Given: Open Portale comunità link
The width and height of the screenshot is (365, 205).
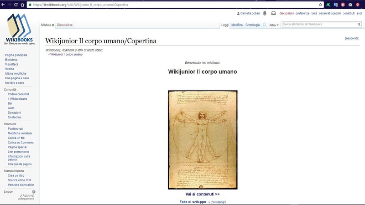Looking at the screenshot, I should pyautogui.click(x=18, y=94).
